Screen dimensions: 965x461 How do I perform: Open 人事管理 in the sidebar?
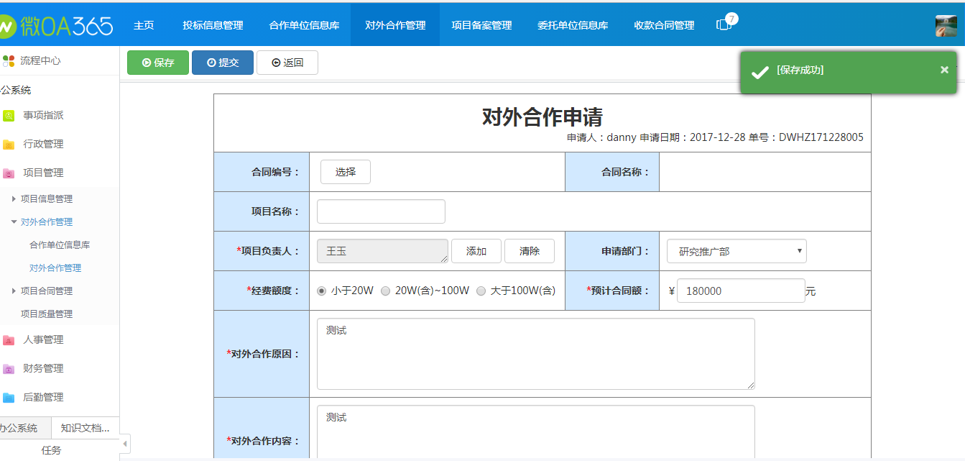tap(43, 339)
